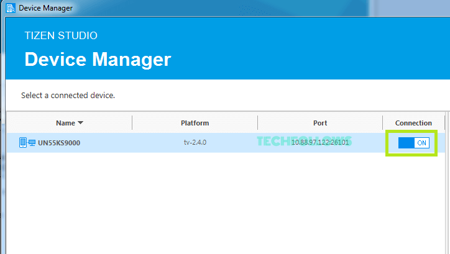Click the UN55KS9000 device icon
450x254 pixels.
click(x=27, y=142)
